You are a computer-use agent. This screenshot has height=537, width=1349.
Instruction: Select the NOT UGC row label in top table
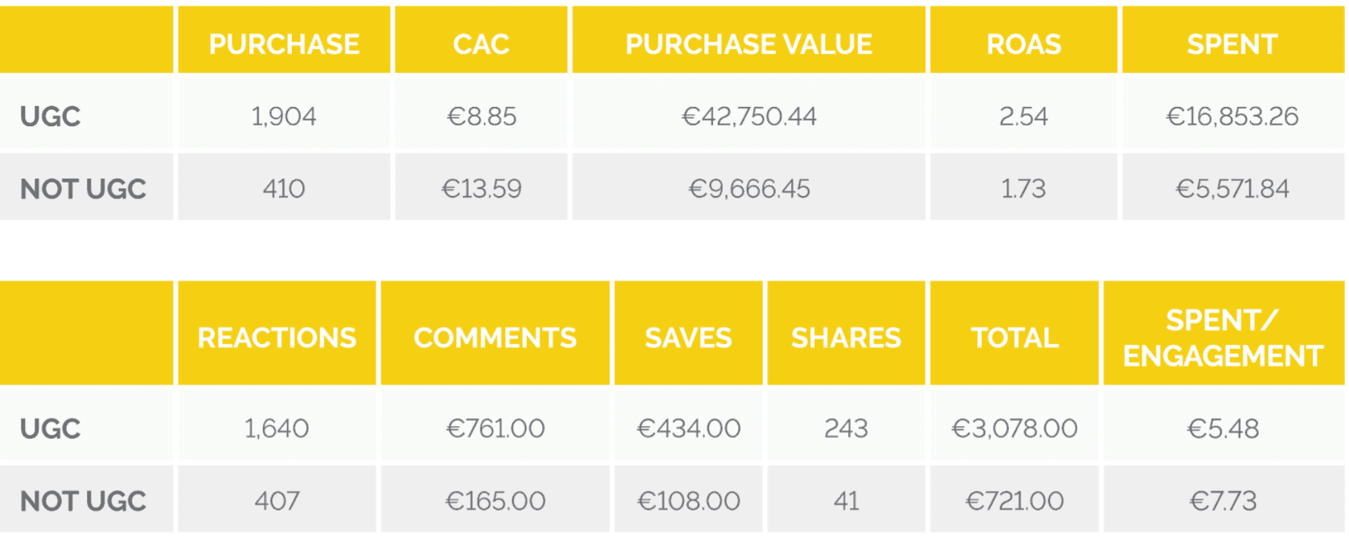click(83, 189)
